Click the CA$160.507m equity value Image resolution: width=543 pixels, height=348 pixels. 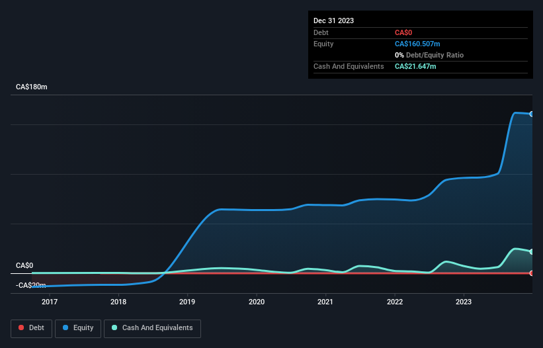(417, 44)
